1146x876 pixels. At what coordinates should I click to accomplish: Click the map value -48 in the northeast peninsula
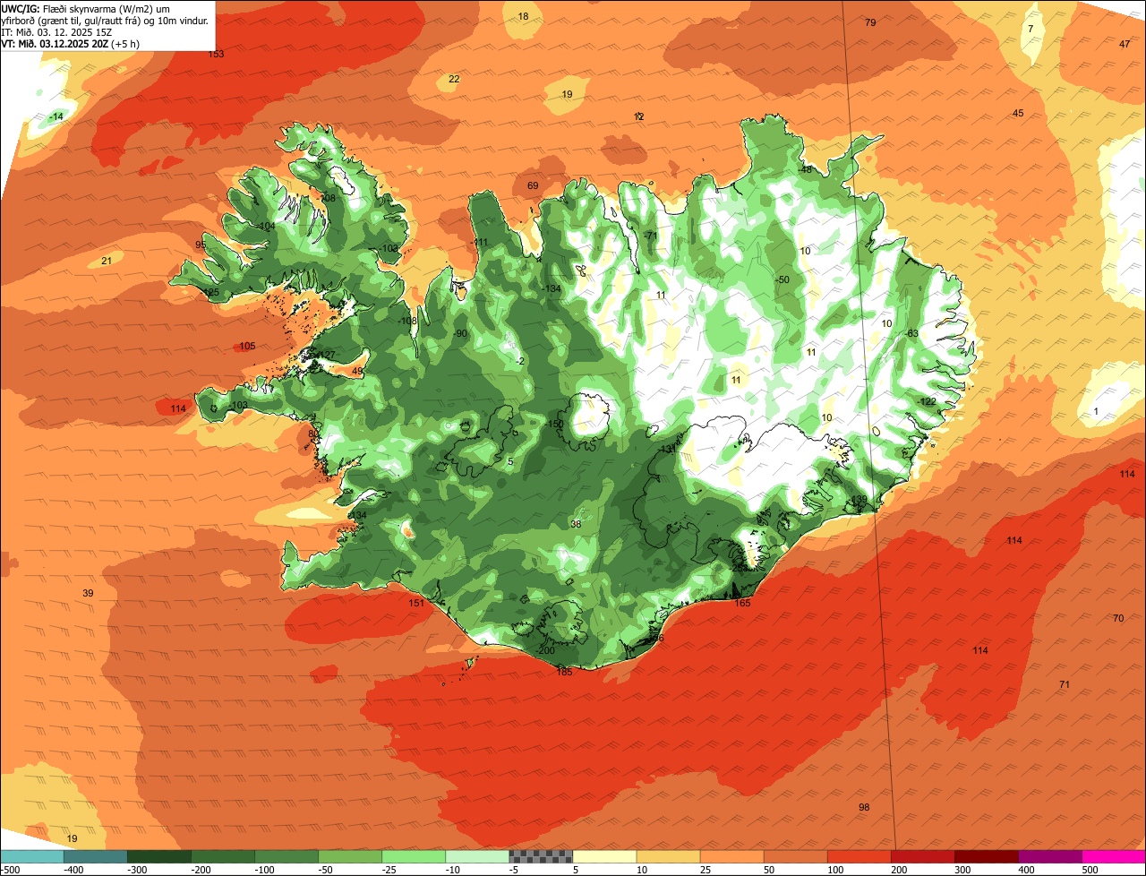[x=805, y=169]
